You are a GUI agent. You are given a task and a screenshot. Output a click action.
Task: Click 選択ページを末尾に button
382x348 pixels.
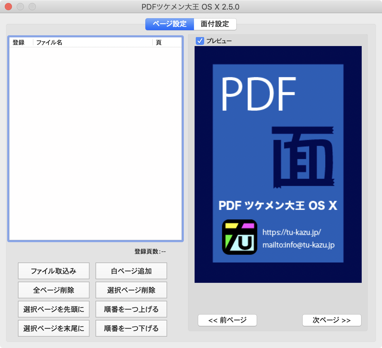(54, 328)
